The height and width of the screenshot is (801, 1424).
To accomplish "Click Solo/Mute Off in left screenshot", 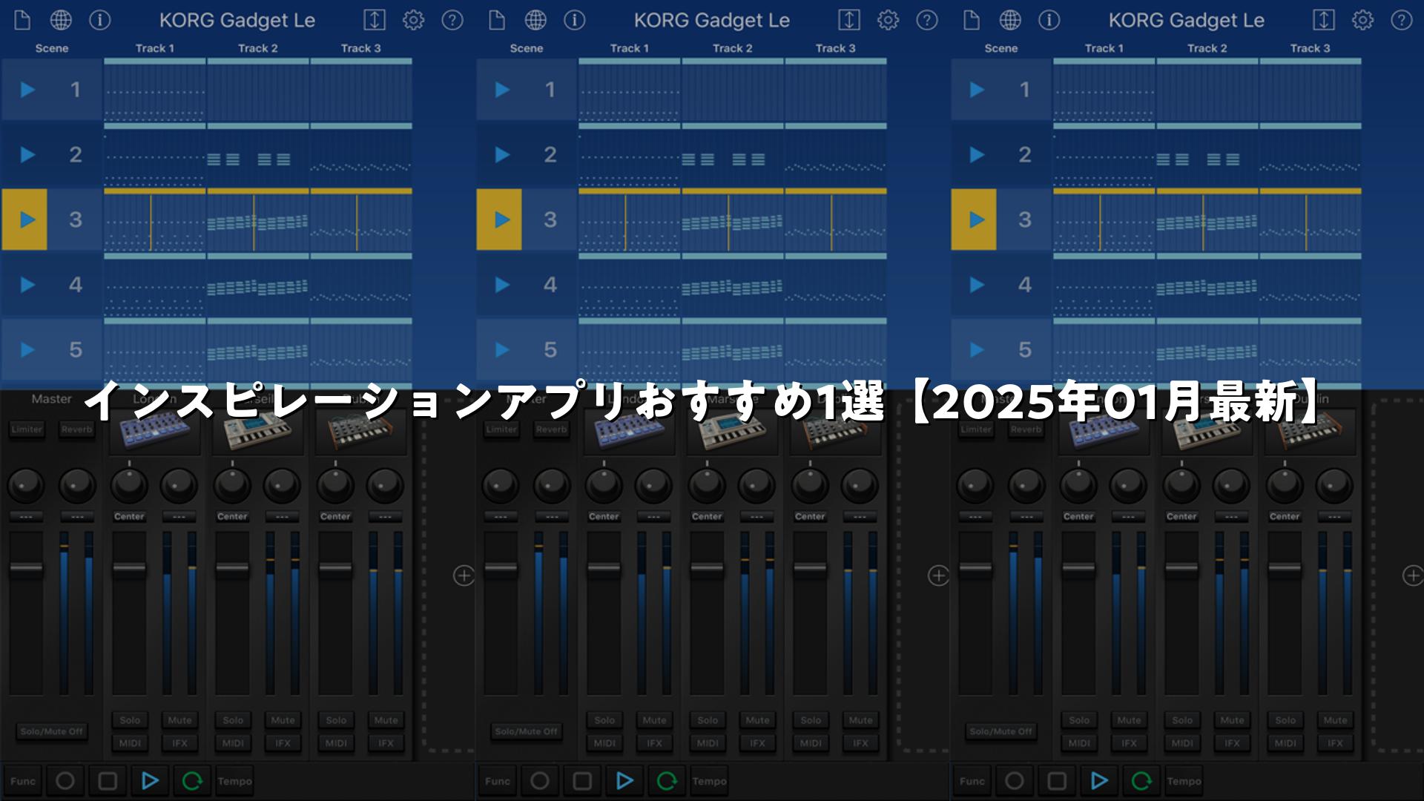I will pyautogui.click(x=52, y=731).
